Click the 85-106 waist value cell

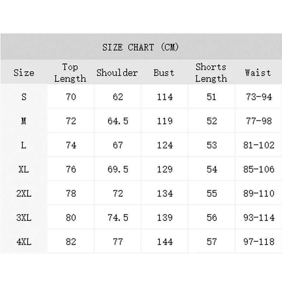pyautogui.click(x=259, y=169)
